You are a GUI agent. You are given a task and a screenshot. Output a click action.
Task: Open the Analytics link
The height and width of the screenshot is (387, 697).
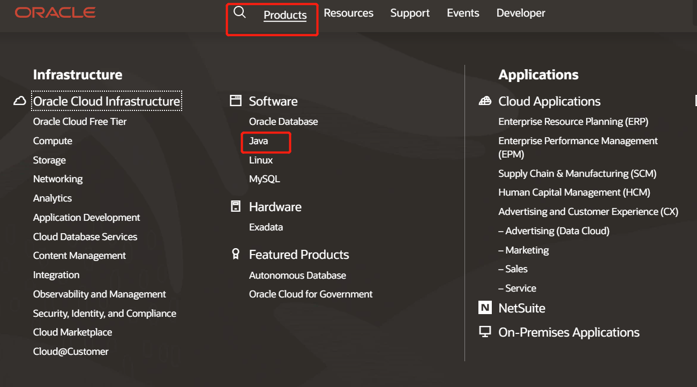53,198
